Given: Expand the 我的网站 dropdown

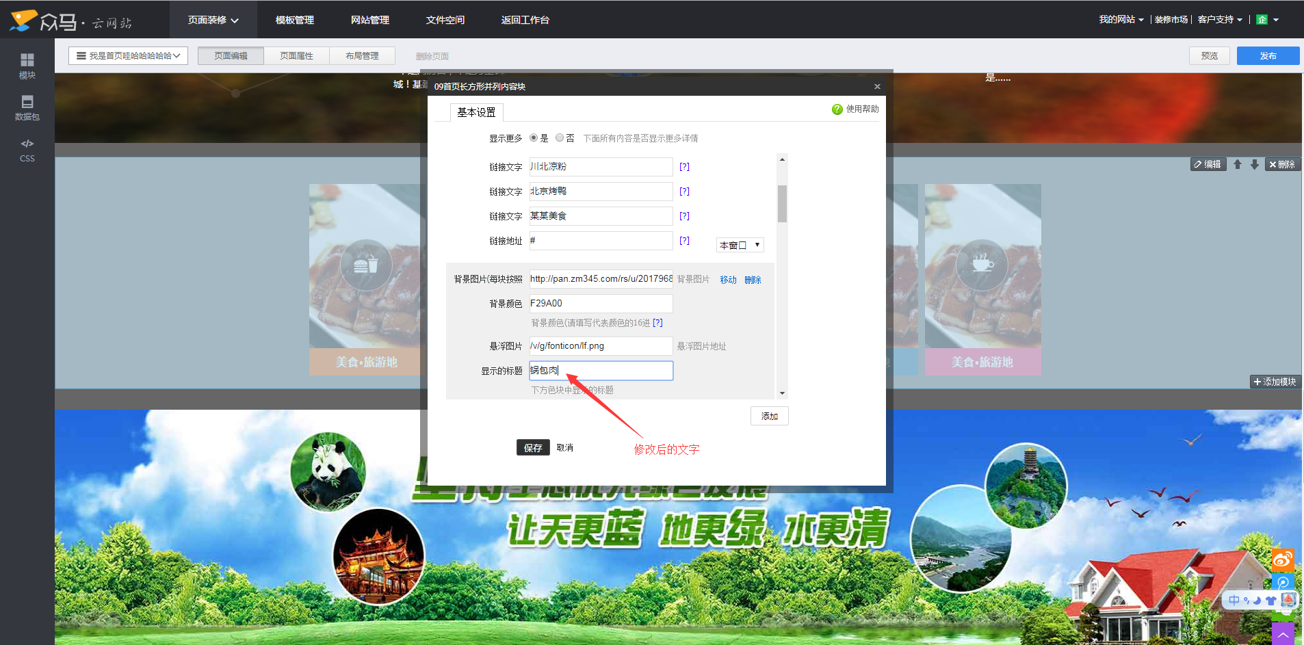Looking at the screenshot, I should pyautogui.click(x=1121, y=20).
